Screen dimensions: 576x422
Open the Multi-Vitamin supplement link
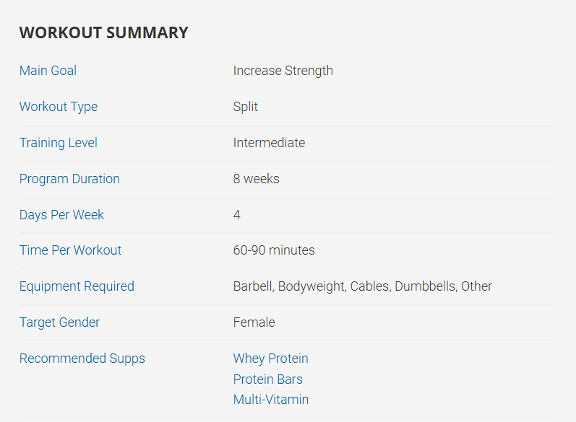pos(270,400)
